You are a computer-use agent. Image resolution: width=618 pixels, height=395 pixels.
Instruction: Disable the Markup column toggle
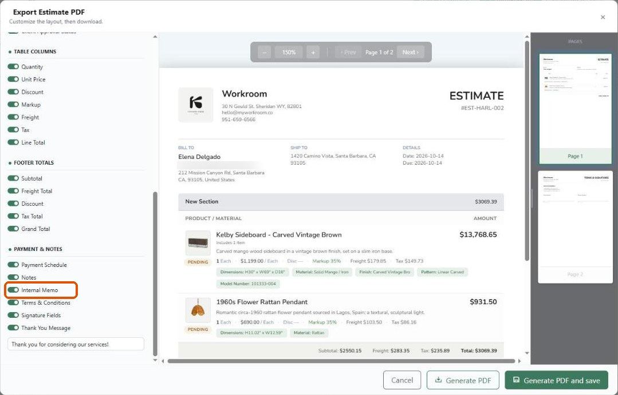coord(13,104)
